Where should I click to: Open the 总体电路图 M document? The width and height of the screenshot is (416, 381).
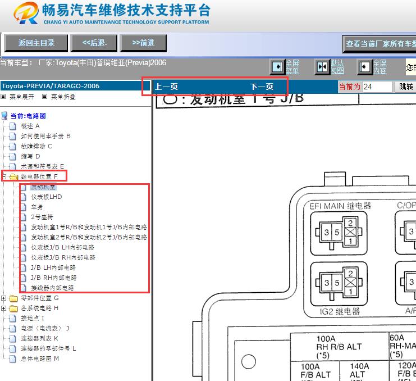tap(40, 359)
